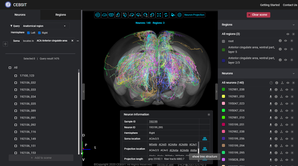The width and height of the screenshot is (298, 166).
Task: Open the Getting Started menu
Action: [x=270, y=5]
